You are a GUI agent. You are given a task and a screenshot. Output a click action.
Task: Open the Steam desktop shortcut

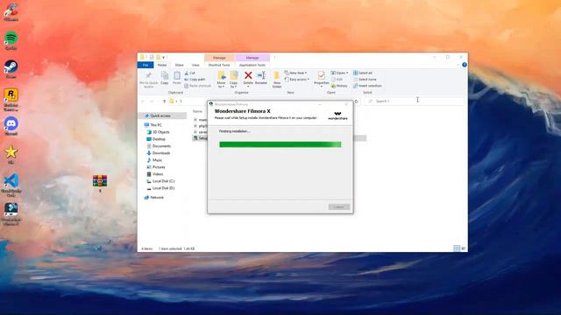pos(11,69)
